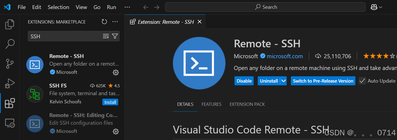Install the SSH FS extension
This screenshot has width=397, height=140.
pos(110,102)
